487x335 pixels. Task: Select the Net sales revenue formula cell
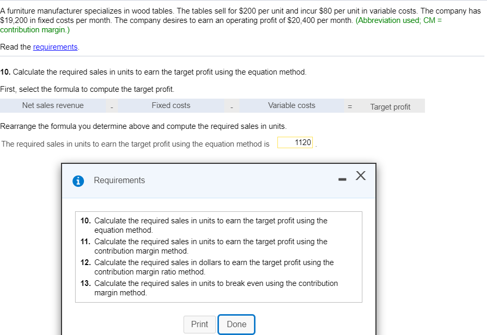pos(53,105)
